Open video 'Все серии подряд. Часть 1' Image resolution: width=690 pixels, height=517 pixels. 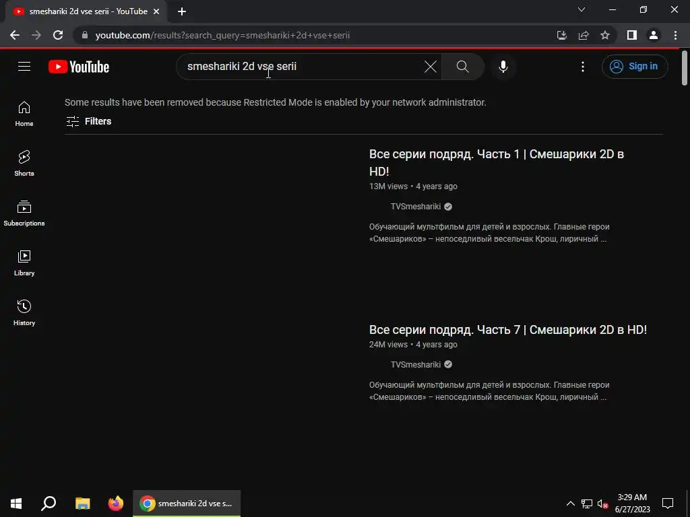tap(497, 162)
